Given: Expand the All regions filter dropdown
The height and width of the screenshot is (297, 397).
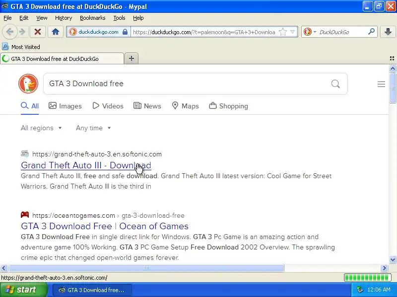Looking at the screenshot, I should pyautogui.click(x=41, y=128).
